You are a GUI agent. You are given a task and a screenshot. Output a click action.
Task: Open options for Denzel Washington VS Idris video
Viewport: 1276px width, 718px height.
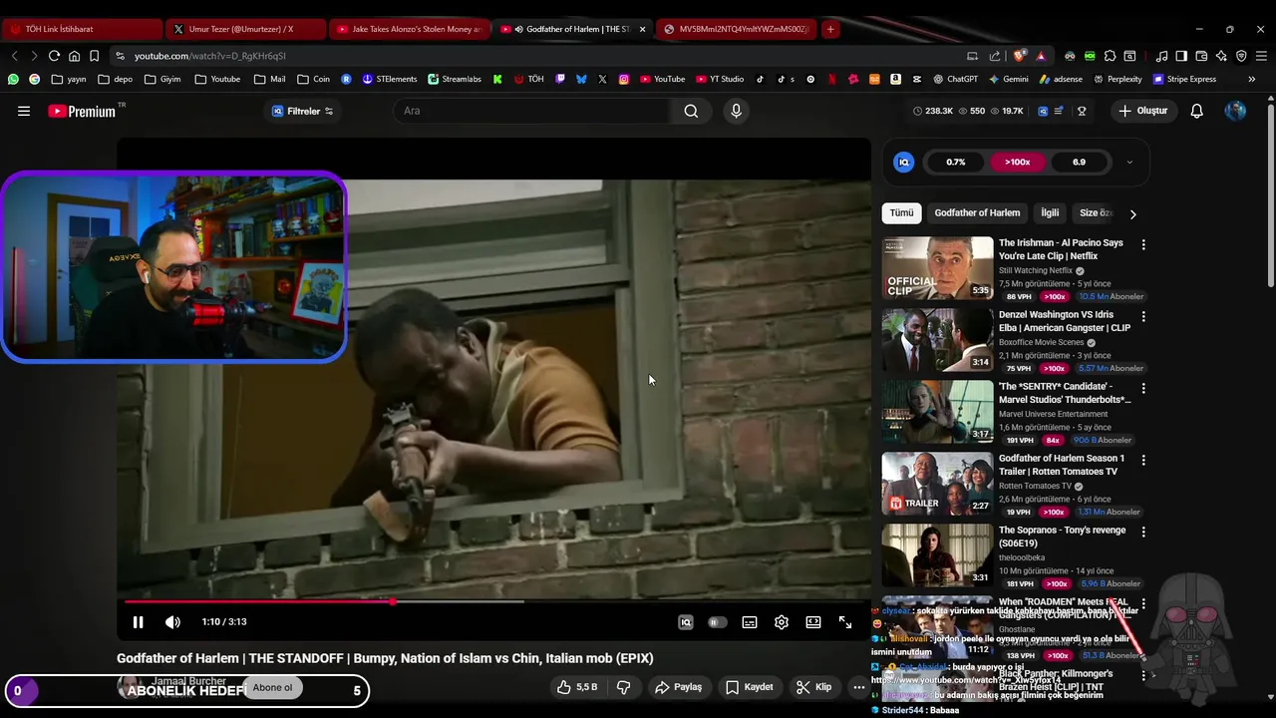1143,316
